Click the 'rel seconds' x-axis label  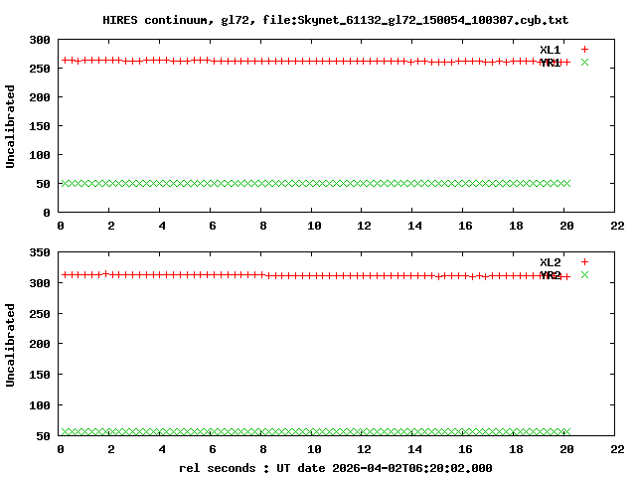tap(222, 467)
